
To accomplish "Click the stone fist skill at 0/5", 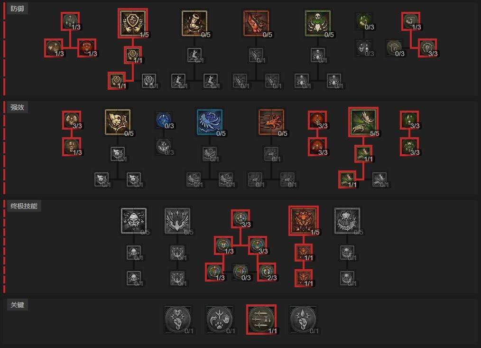I will click(x=118, y=122).
